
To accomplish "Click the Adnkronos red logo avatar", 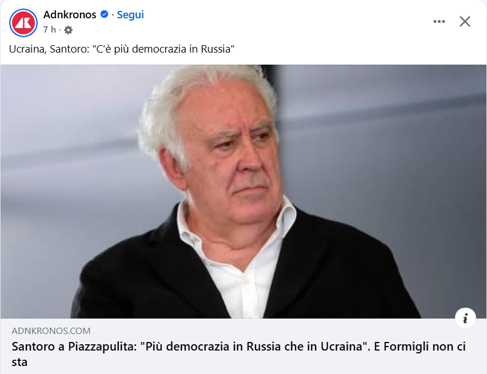I will (x=23, y=23).
